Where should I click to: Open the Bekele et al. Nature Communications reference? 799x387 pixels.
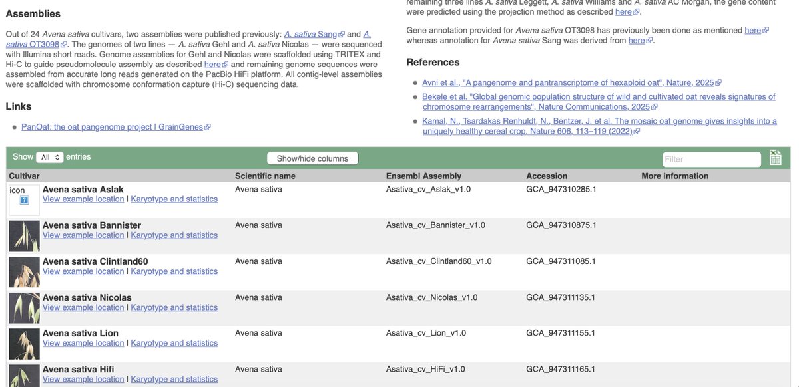pyautogui.click(x=599, y=102)
